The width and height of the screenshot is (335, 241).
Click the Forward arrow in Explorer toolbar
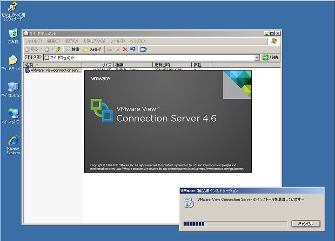click(47, 49)
